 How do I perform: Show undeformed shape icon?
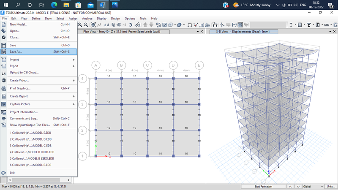(x=189, y=25)
